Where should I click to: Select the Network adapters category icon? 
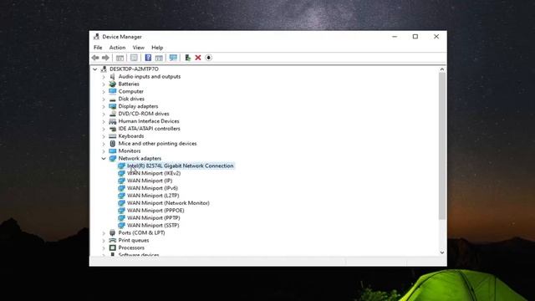coord(113,158)
